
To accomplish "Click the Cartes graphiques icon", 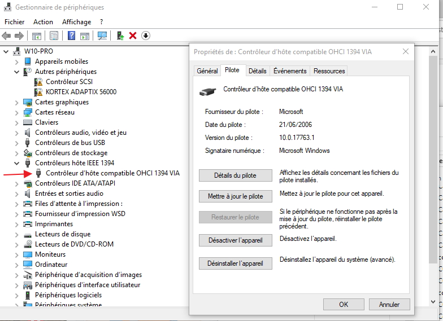I will pos(27,102).
